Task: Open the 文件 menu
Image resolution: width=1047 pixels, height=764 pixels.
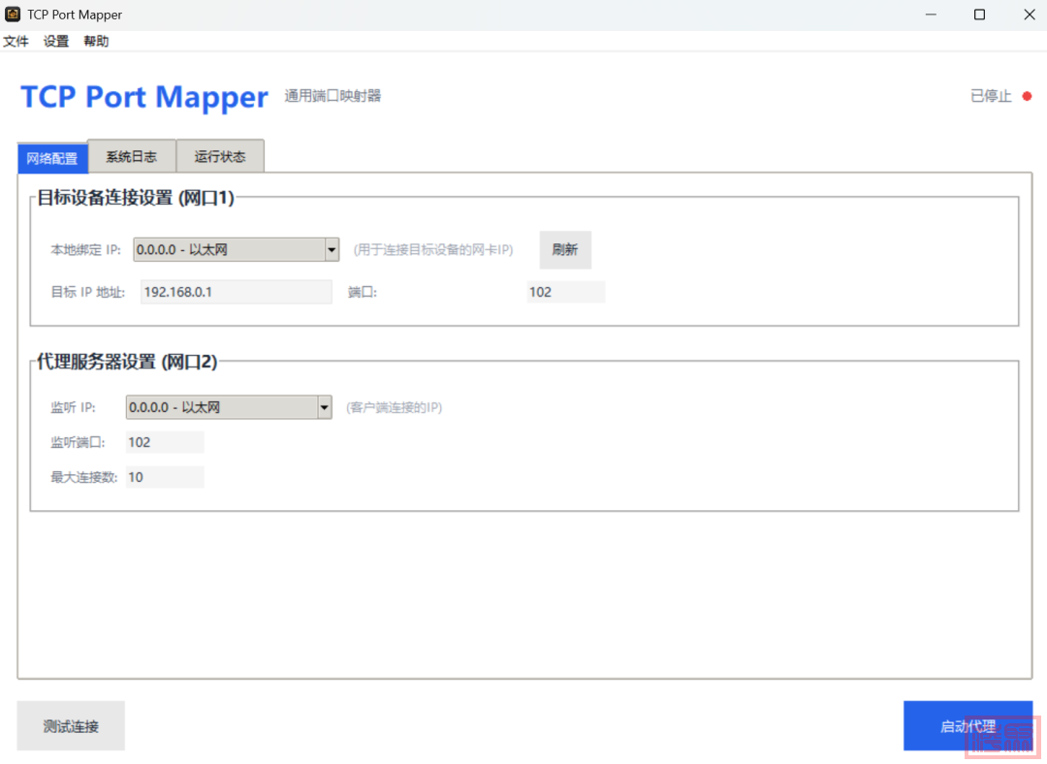Action: [16, 42]
